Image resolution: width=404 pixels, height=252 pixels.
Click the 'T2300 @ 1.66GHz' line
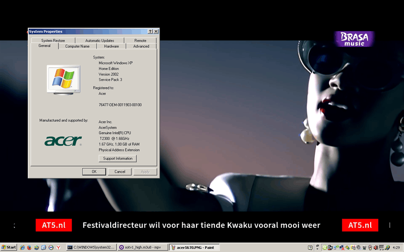(115, 138)
